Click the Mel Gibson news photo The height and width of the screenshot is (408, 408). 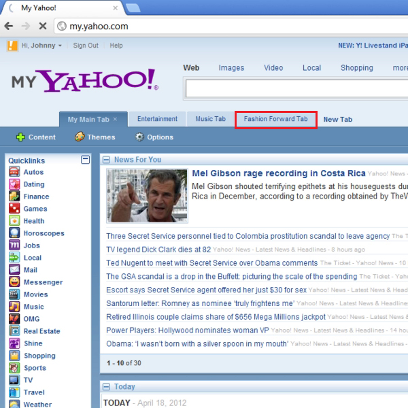148,196
